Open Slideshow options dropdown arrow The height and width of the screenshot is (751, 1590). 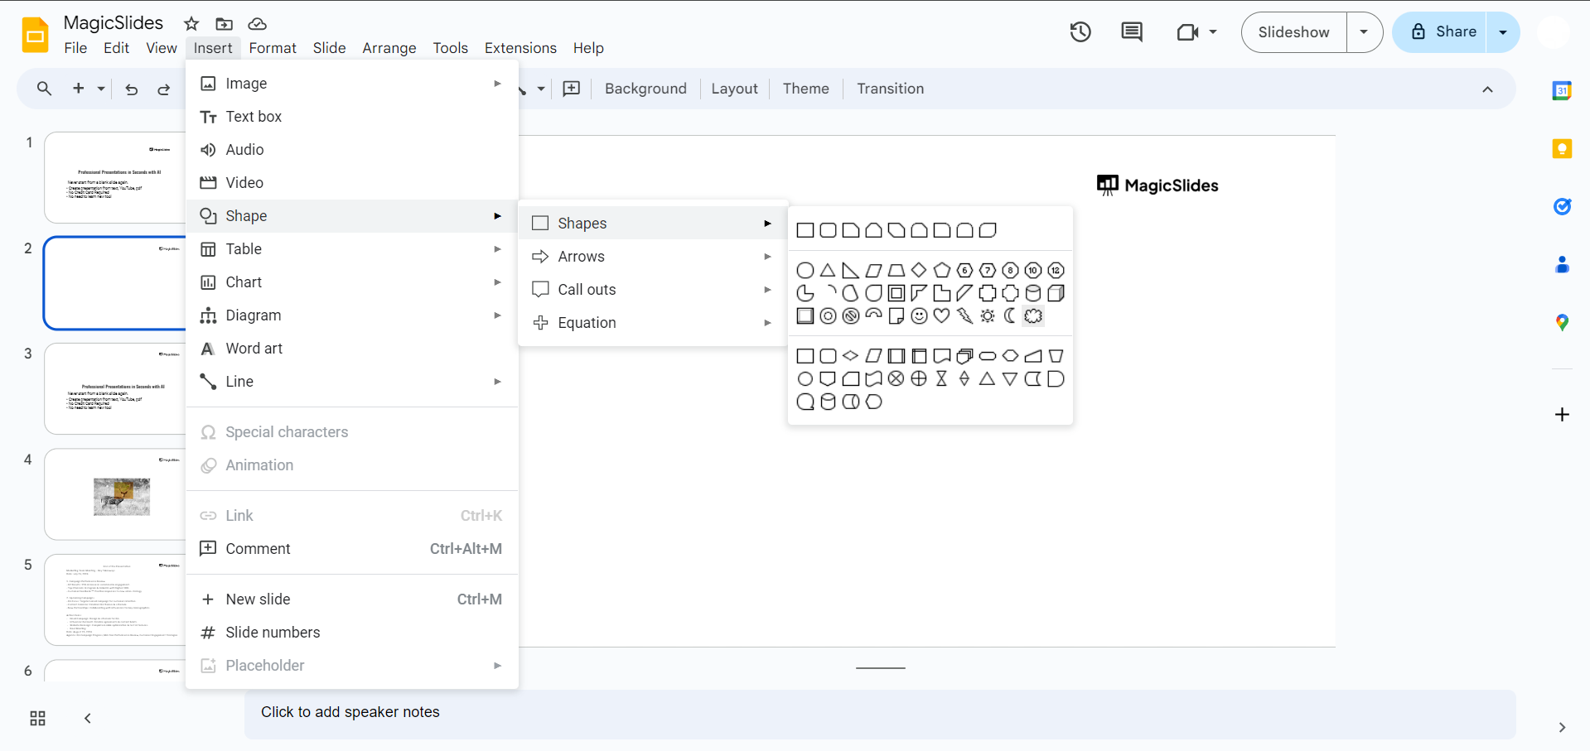[x=1365, y=32]
